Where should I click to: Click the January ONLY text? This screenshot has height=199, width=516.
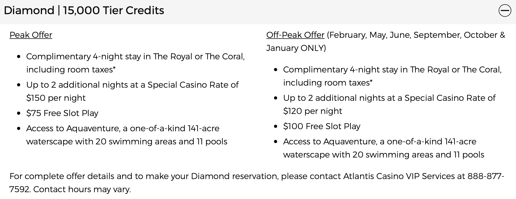pyautogui.click(x=296, y=48)
